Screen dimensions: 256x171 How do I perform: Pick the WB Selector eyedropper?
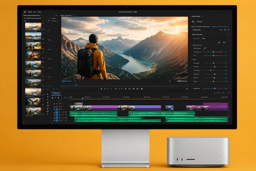click(x=205, y=48)
